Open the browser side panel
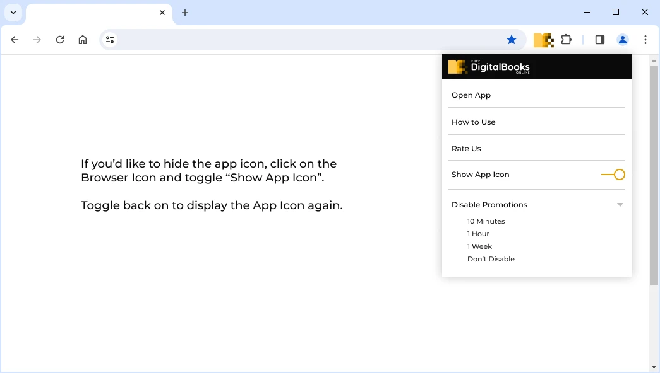Image resolution: width=660 pixels, height=373 pixels. [600, 40]
